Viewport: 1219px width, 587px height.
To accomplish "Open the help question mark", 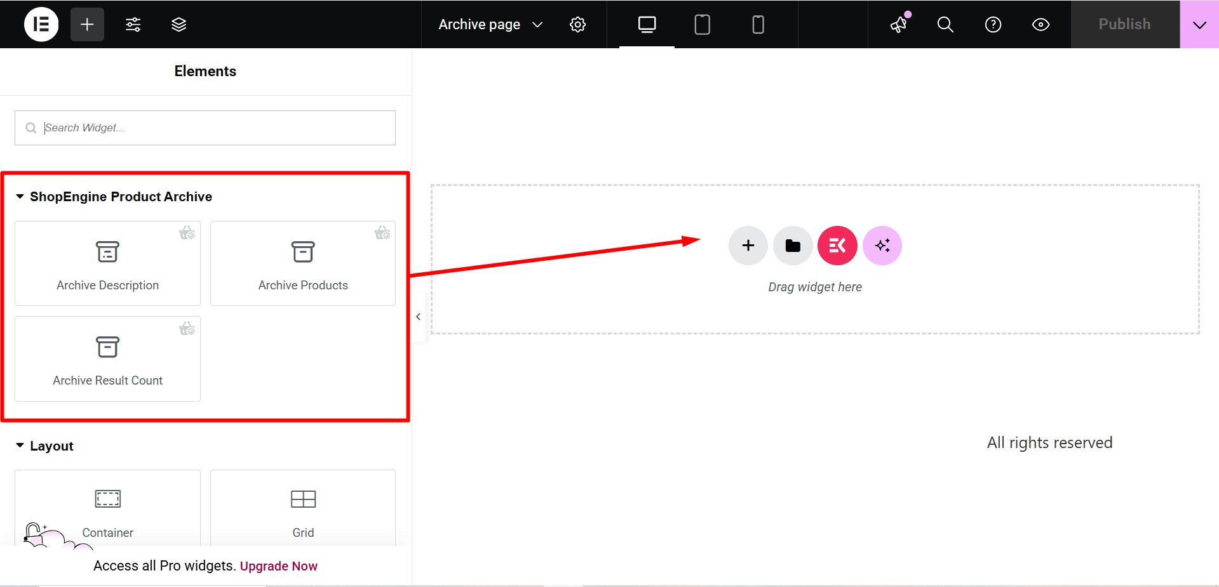I will coord(993,24).
